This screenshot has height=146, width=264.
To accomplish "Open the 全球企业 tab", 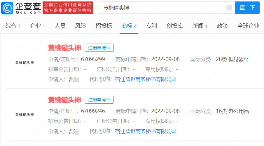I will pos(248,26).
